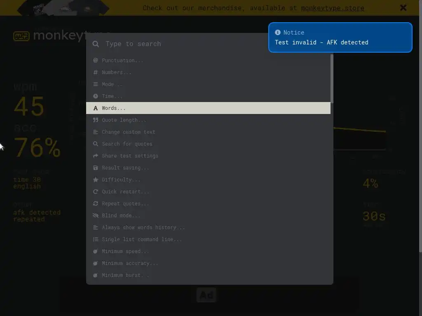The height and width of the screenshot is (316, 422).
Task: Open Minimum burst... options
Action: pos(208,275)
